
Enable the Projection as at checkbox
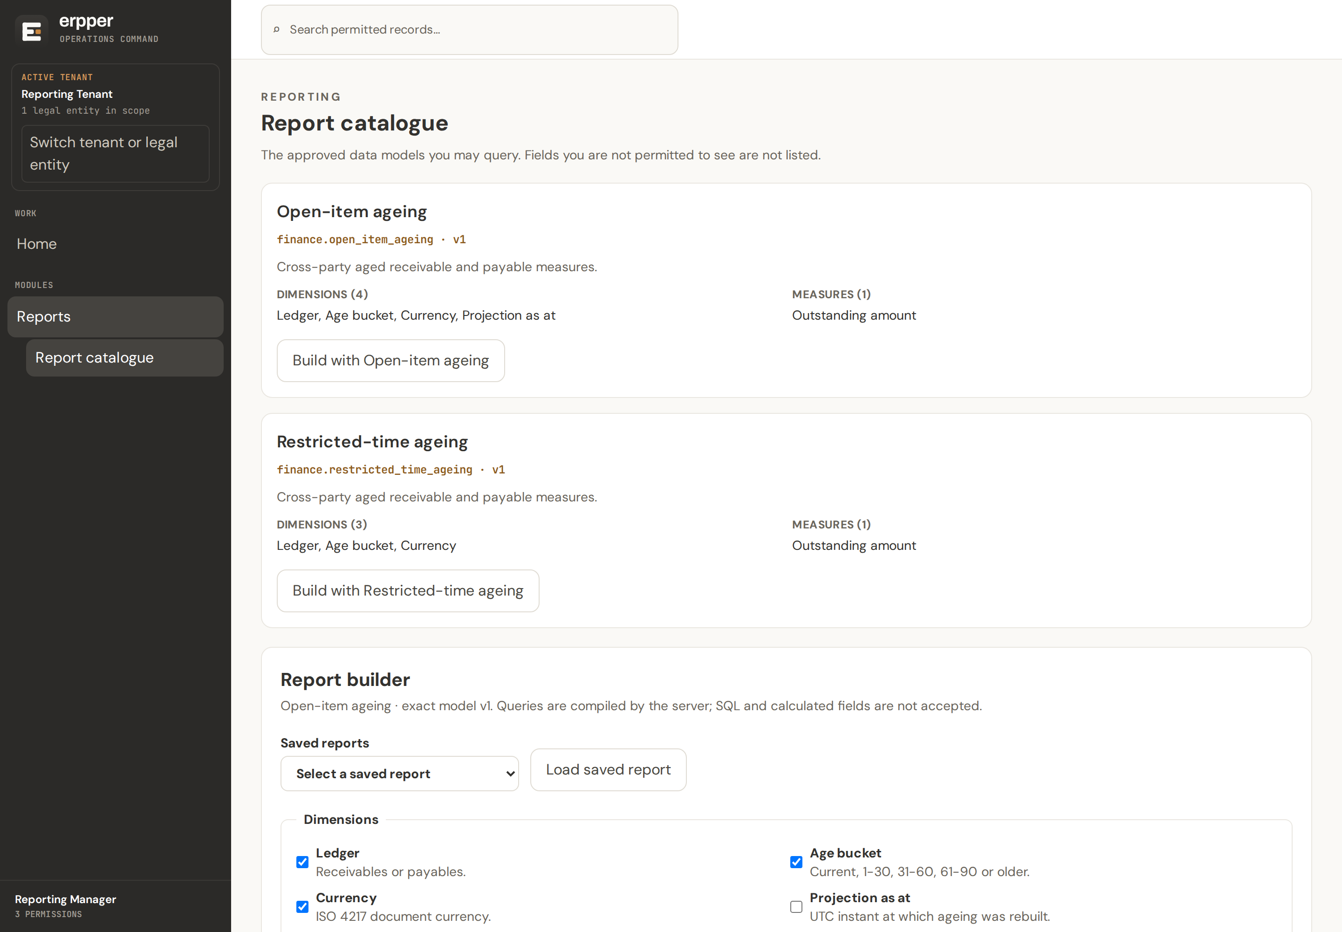pyautogui.click(x=796, y=906)
